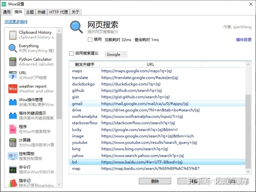The width and height of the screenshot is (256, 192).
Task: Click the 加载耗时 32ms label
Action: click(x=118, y=40)
